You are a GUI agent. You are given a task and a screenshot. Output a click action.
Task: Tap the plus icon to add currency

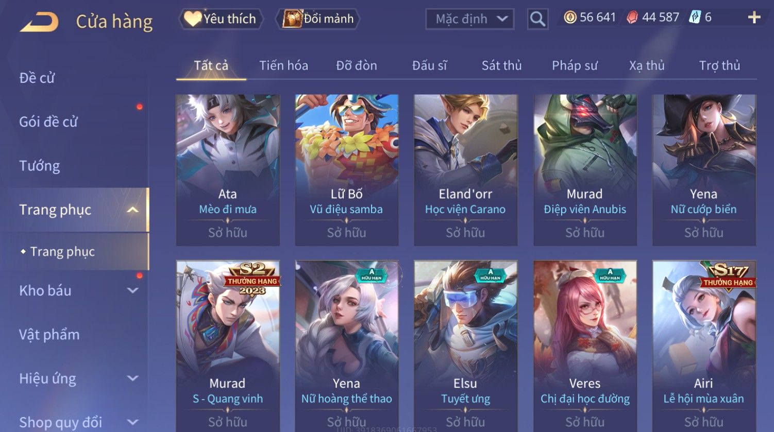[x=754, y=18]
